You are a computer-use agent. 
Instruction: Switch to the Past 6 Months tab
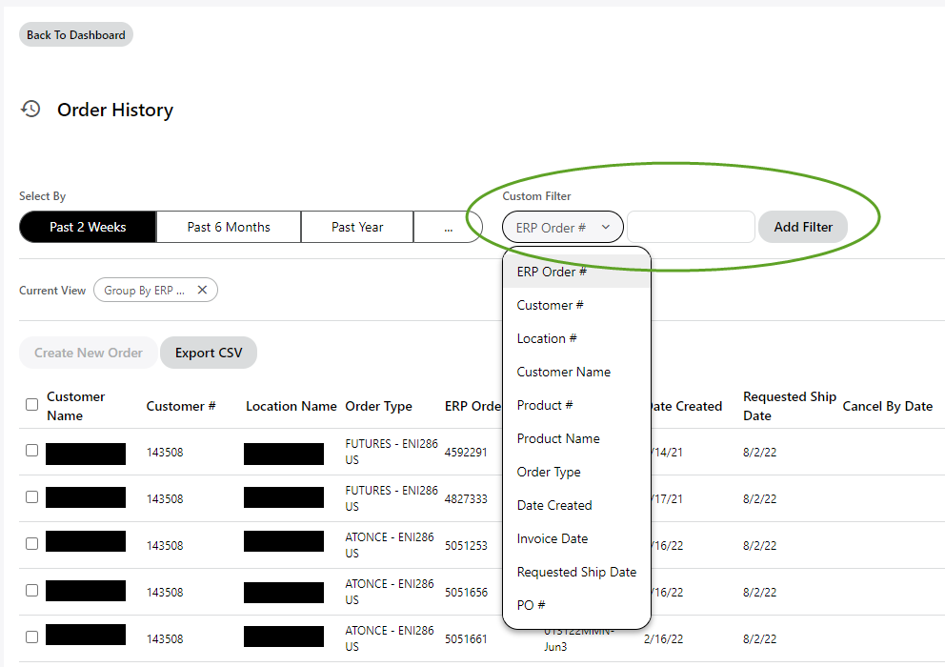228,227
